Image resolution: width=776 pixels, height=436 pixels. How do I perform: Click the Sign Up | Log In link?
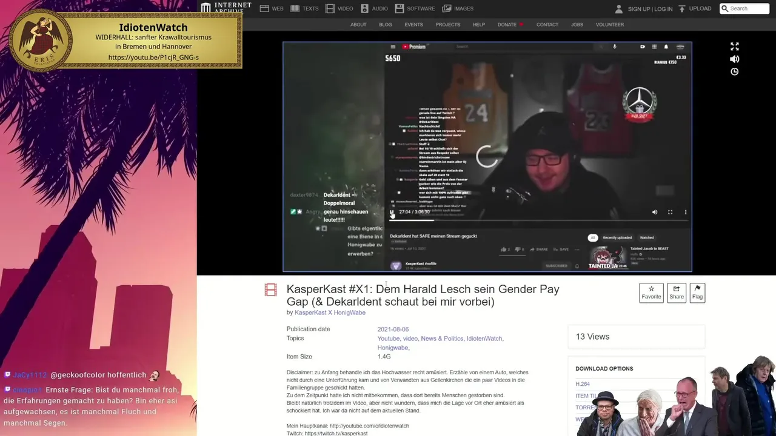(x=650, y=9)
